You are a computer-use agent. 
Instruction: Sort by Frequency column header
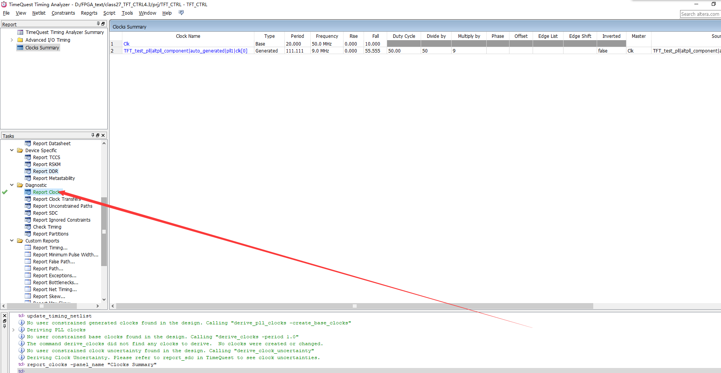[x=327, y=36]
